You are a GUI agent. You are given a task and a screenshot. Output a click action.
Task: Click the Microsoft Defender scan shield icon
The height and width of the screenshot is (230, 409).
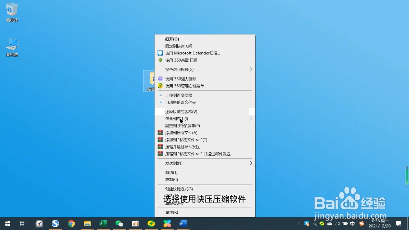[160, 53]
